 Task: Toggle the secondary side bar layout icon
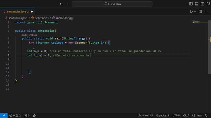click(202, 4)
